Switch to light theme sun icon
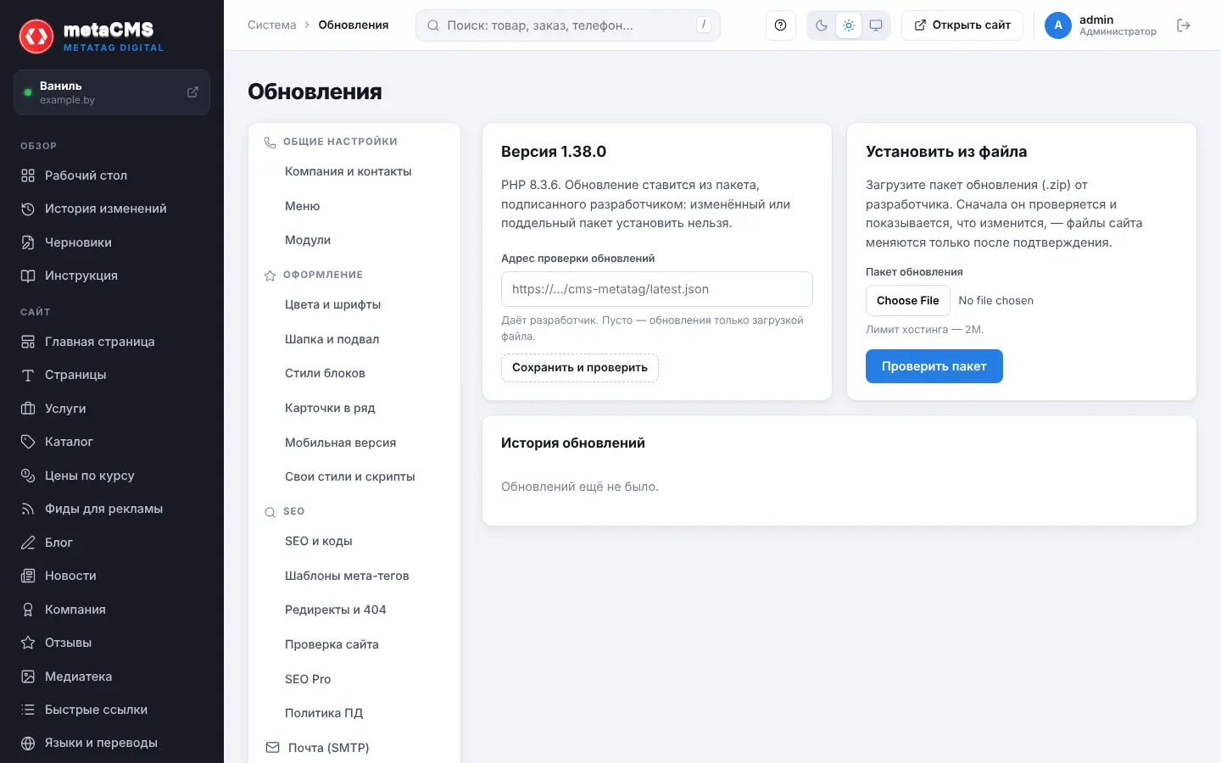Viewport: 1221px width, 763px height. [849, 25]
